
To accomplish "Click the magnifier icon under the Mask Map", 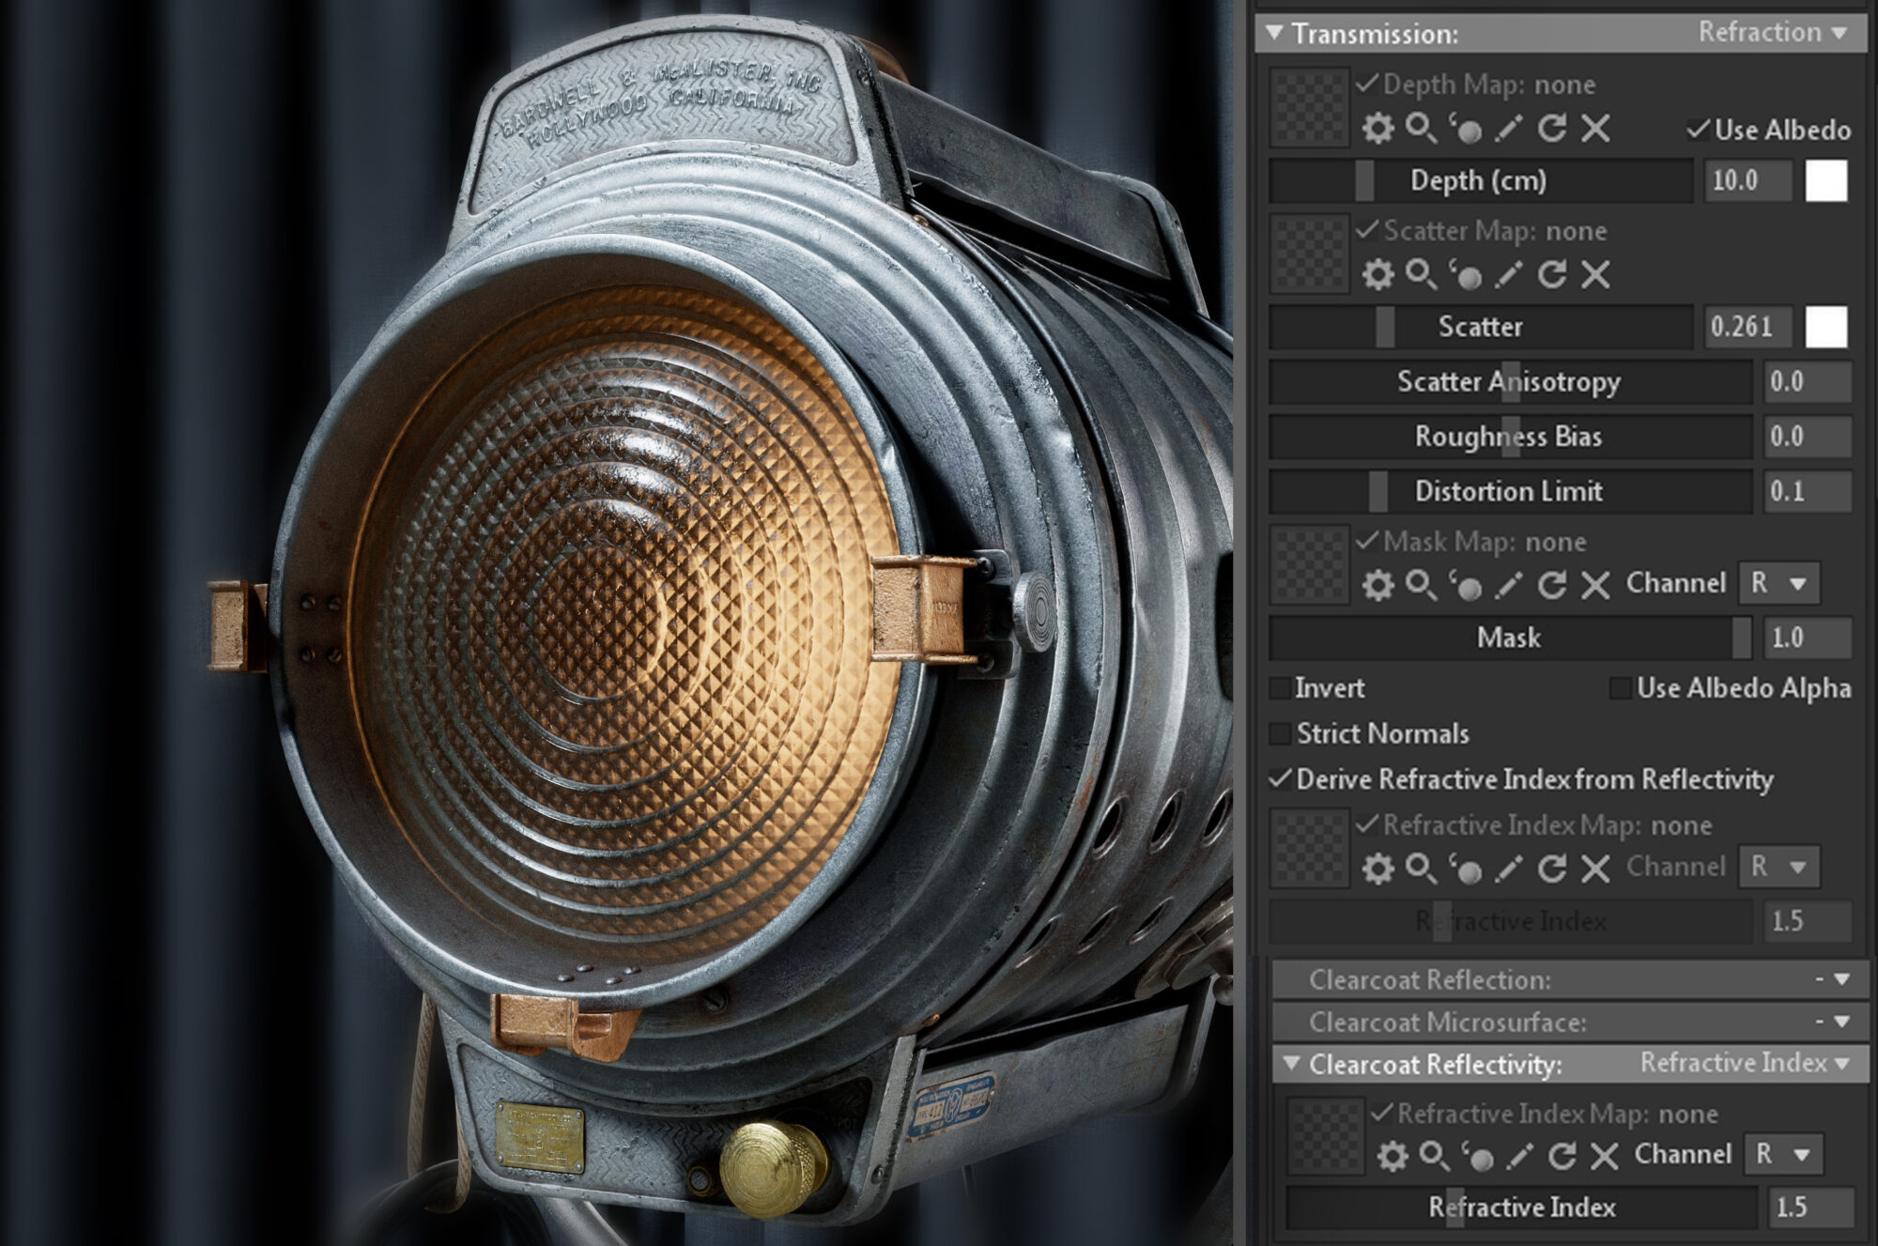I will 1418,582.
